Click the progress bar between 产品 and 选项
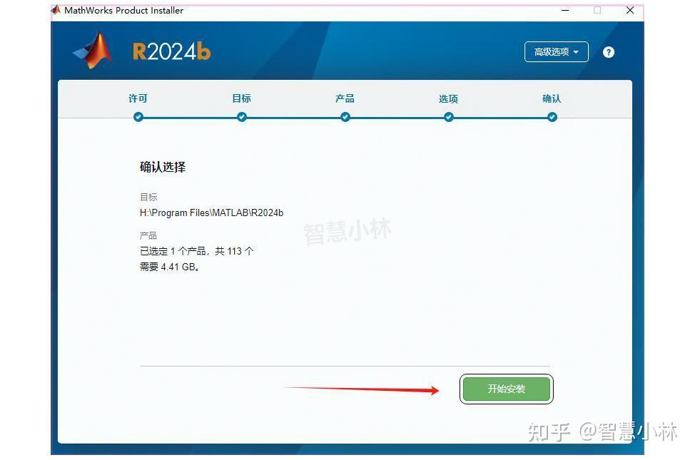Image resolution: width=695 pixels, height=460 pixels. [x=396, y=116]
